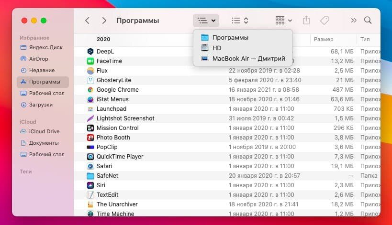Open iCloud Drive in the sidebar
Viewport: 392px width, 225px height.
pos(43,131)
